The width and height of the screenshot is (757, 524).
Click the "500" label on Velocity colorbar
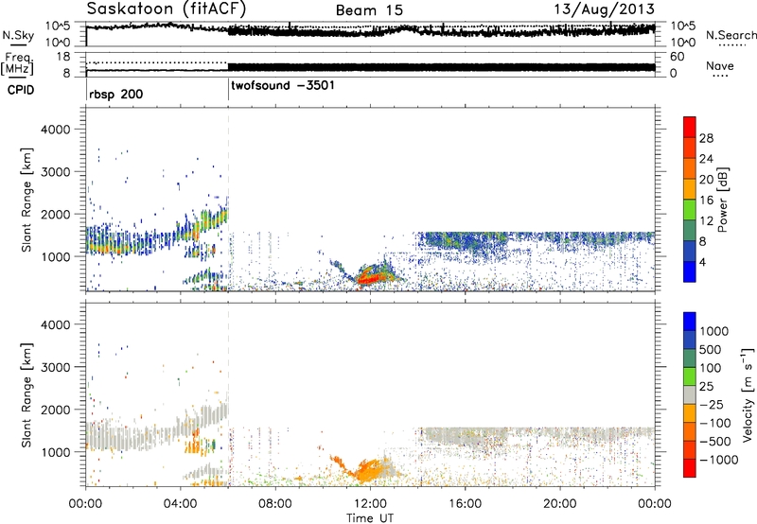[x=711, y=350]
